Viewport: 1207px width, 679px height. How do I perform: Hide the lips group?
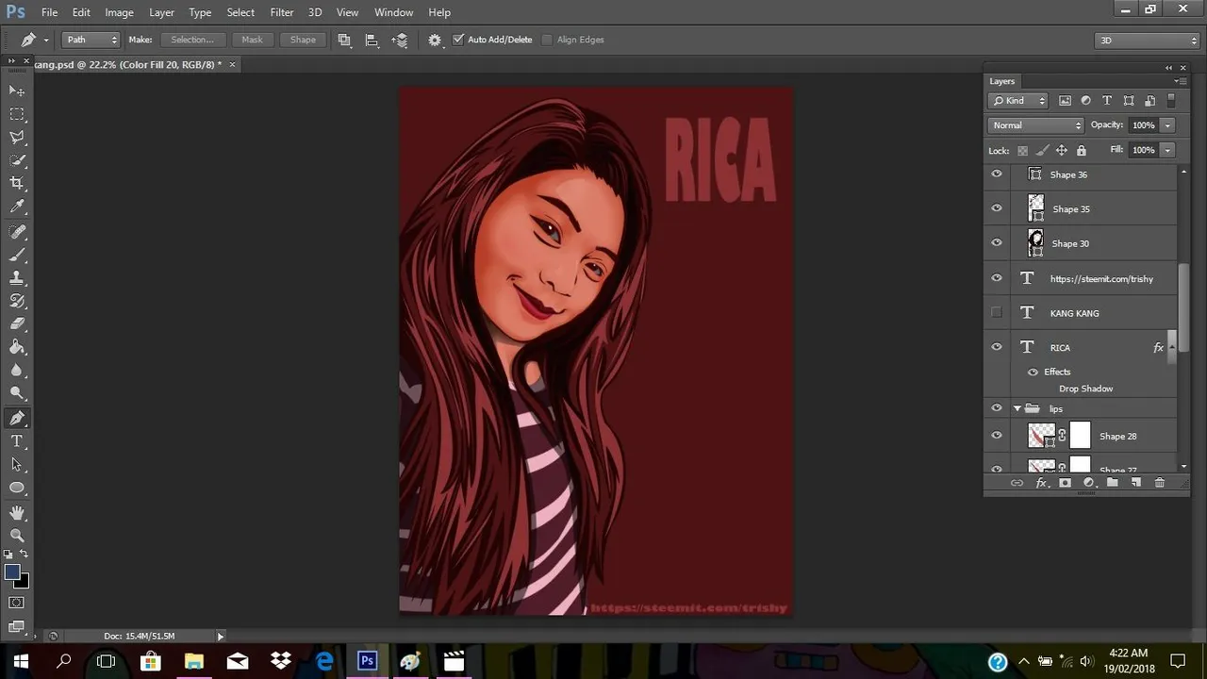click(997, 408)
